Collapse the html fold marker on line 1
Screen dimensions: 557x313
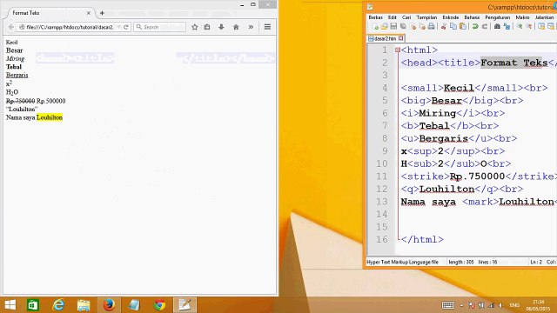[398, 50]
